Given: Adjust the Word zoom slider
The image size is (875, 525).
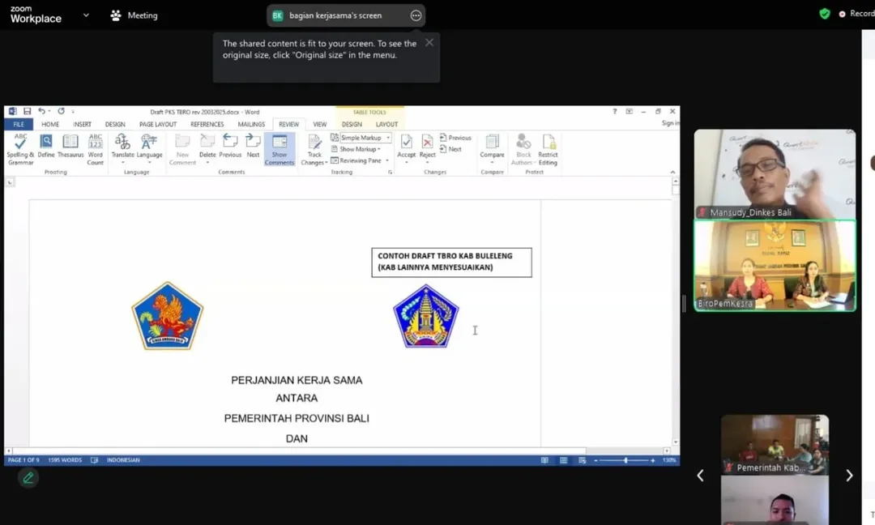Looking at the screenshot, I should pos(625,460).
